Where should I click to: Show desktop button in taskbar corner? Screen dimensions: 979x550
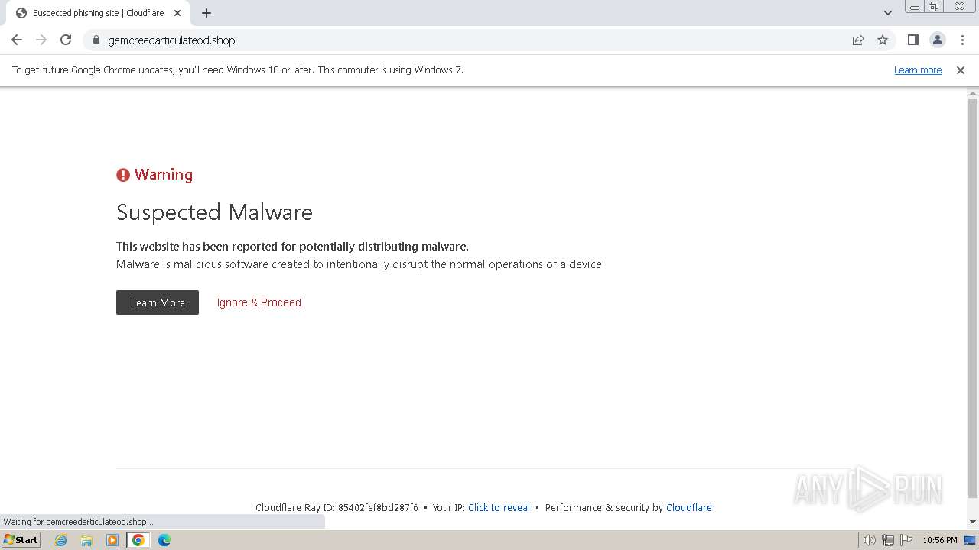coord(970,540)
